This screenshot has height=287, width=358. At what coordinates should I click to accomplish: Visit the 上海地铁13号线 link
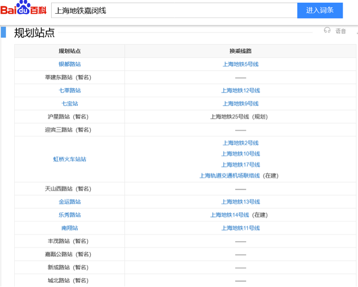point(240,202)
